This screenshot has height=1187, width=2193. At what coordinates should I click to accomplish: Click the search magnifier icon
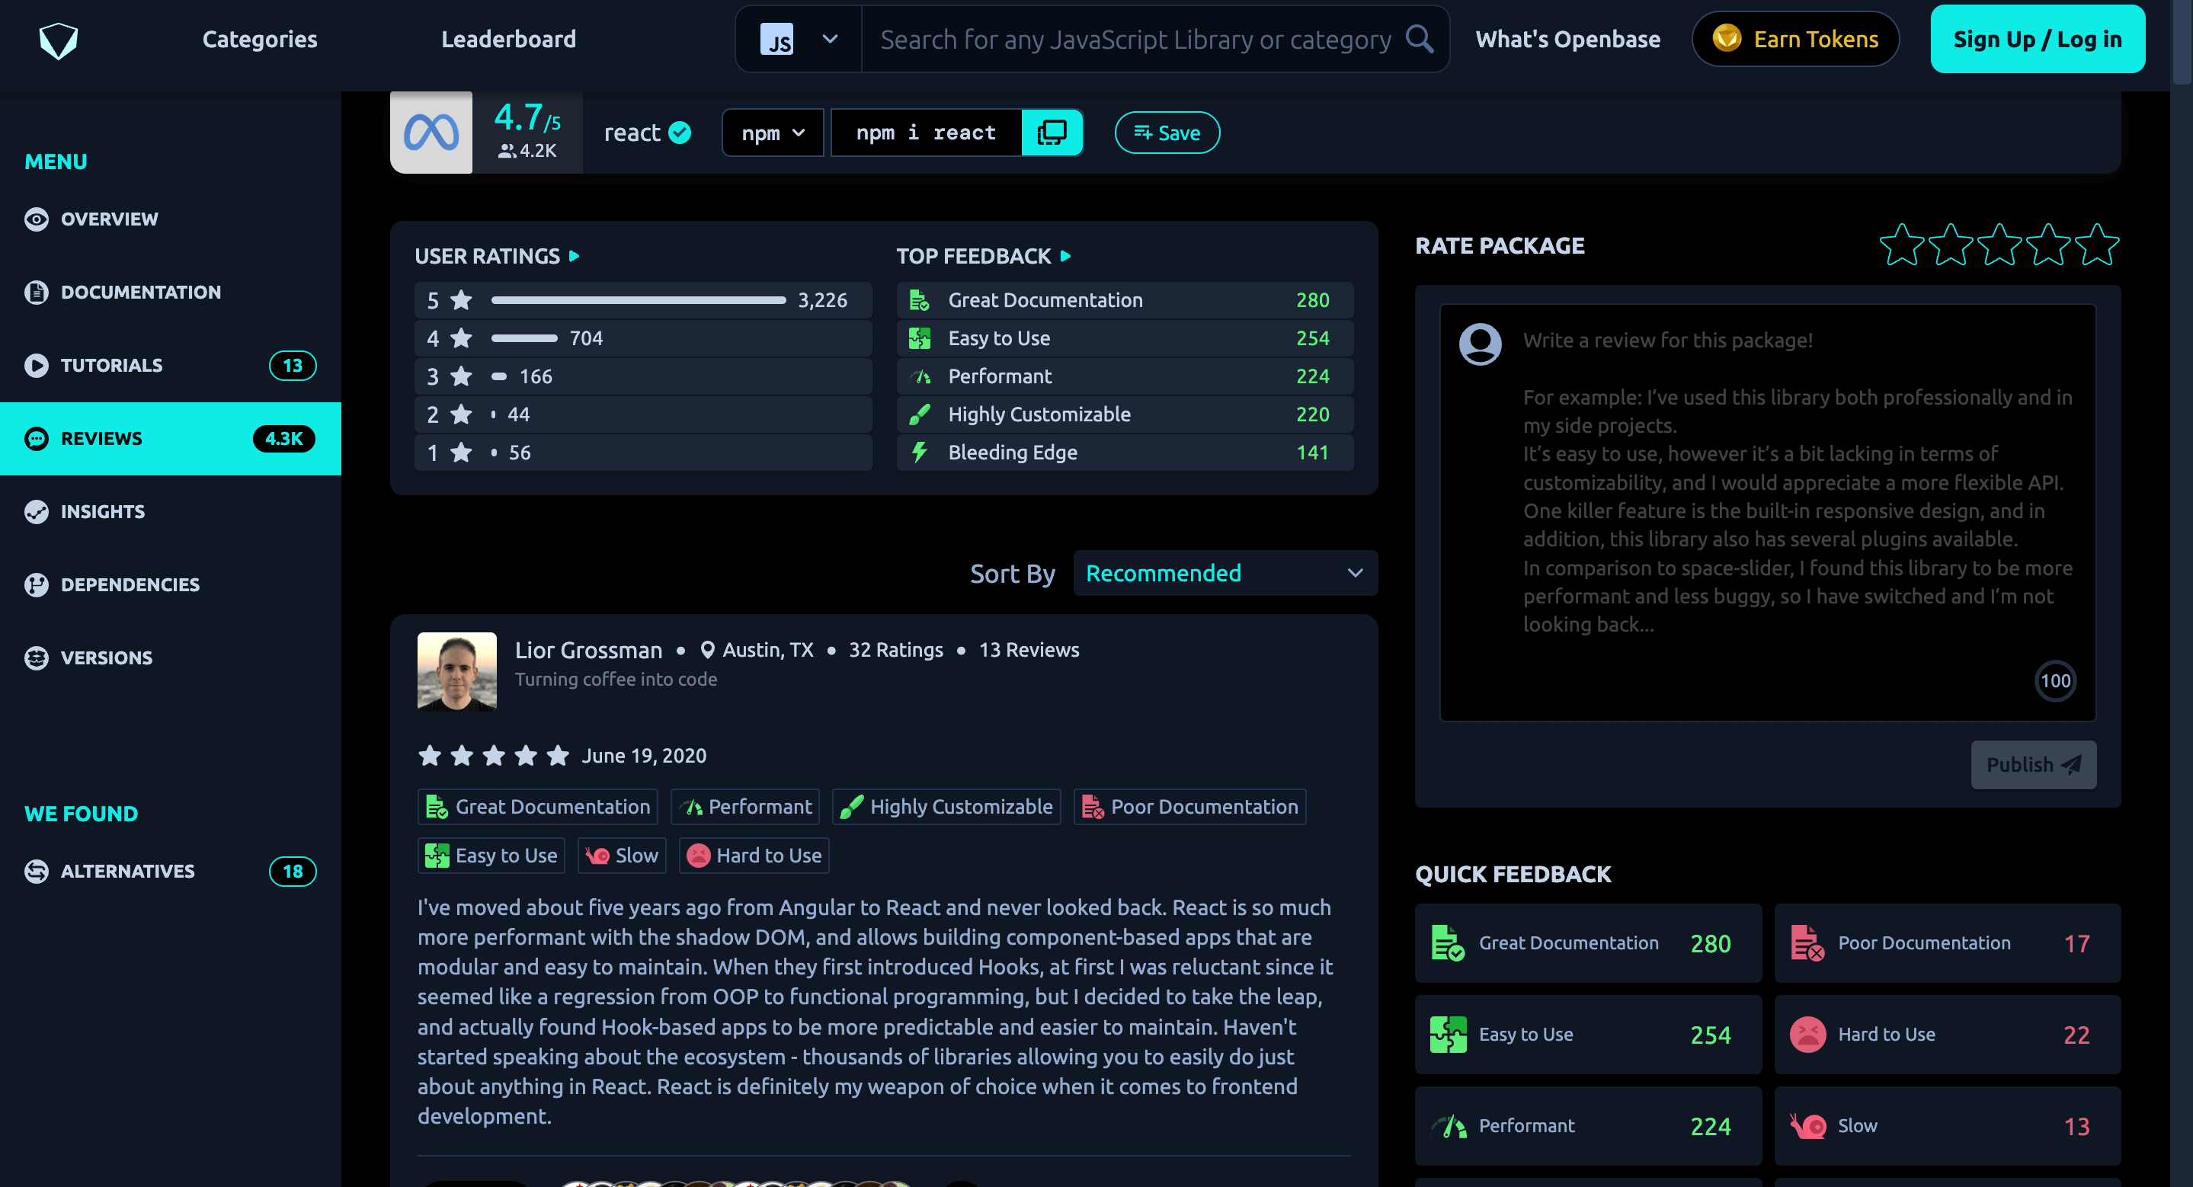click(1419, 39)
